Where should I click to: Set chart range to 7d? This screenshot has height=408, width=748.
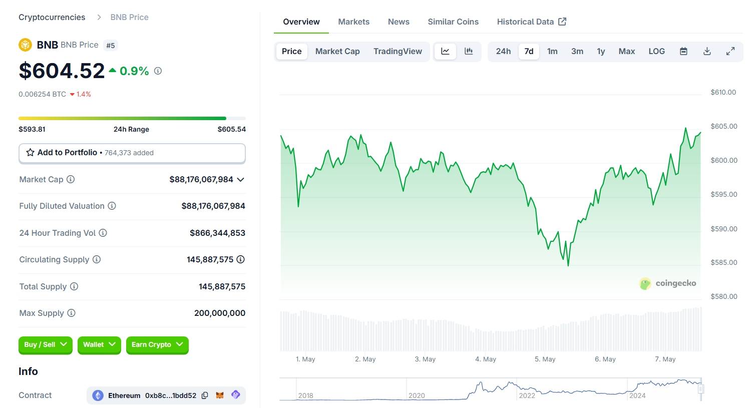529,51
